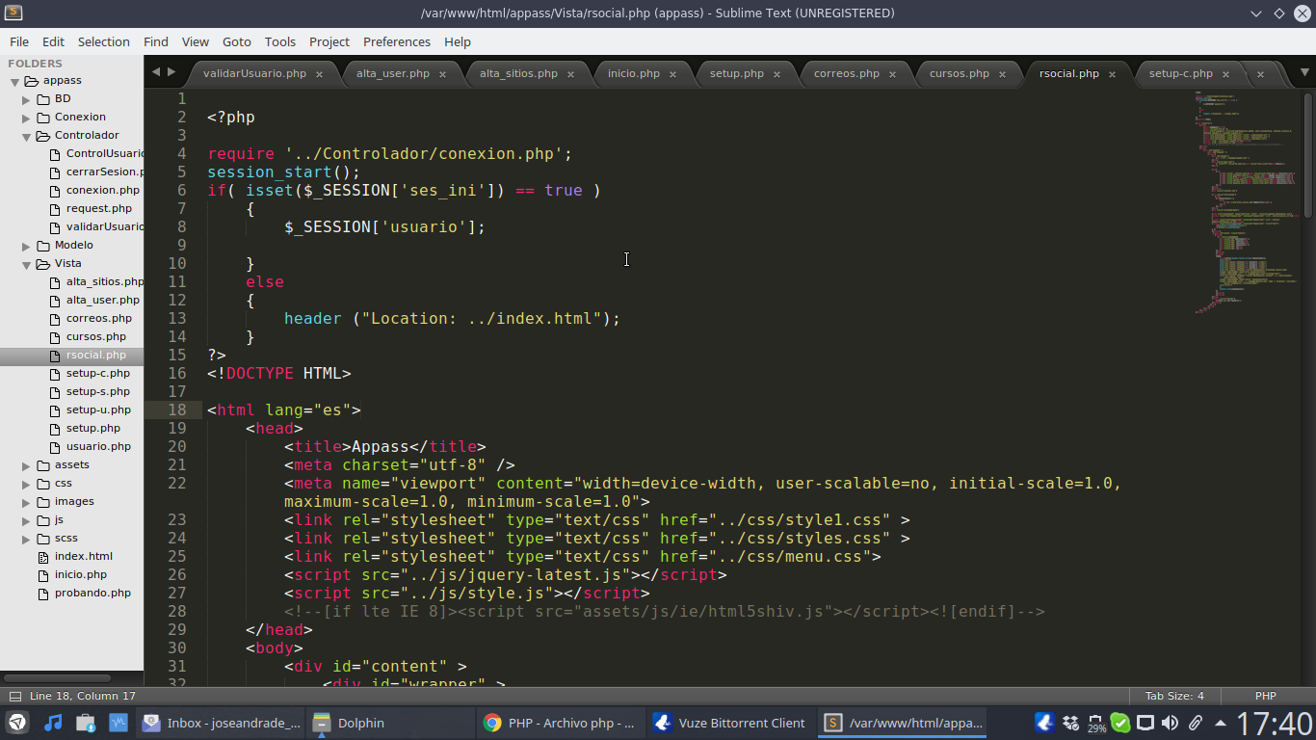1316x740 pixels.
Task: Expand the scss folder
Action: coord(27,539)
